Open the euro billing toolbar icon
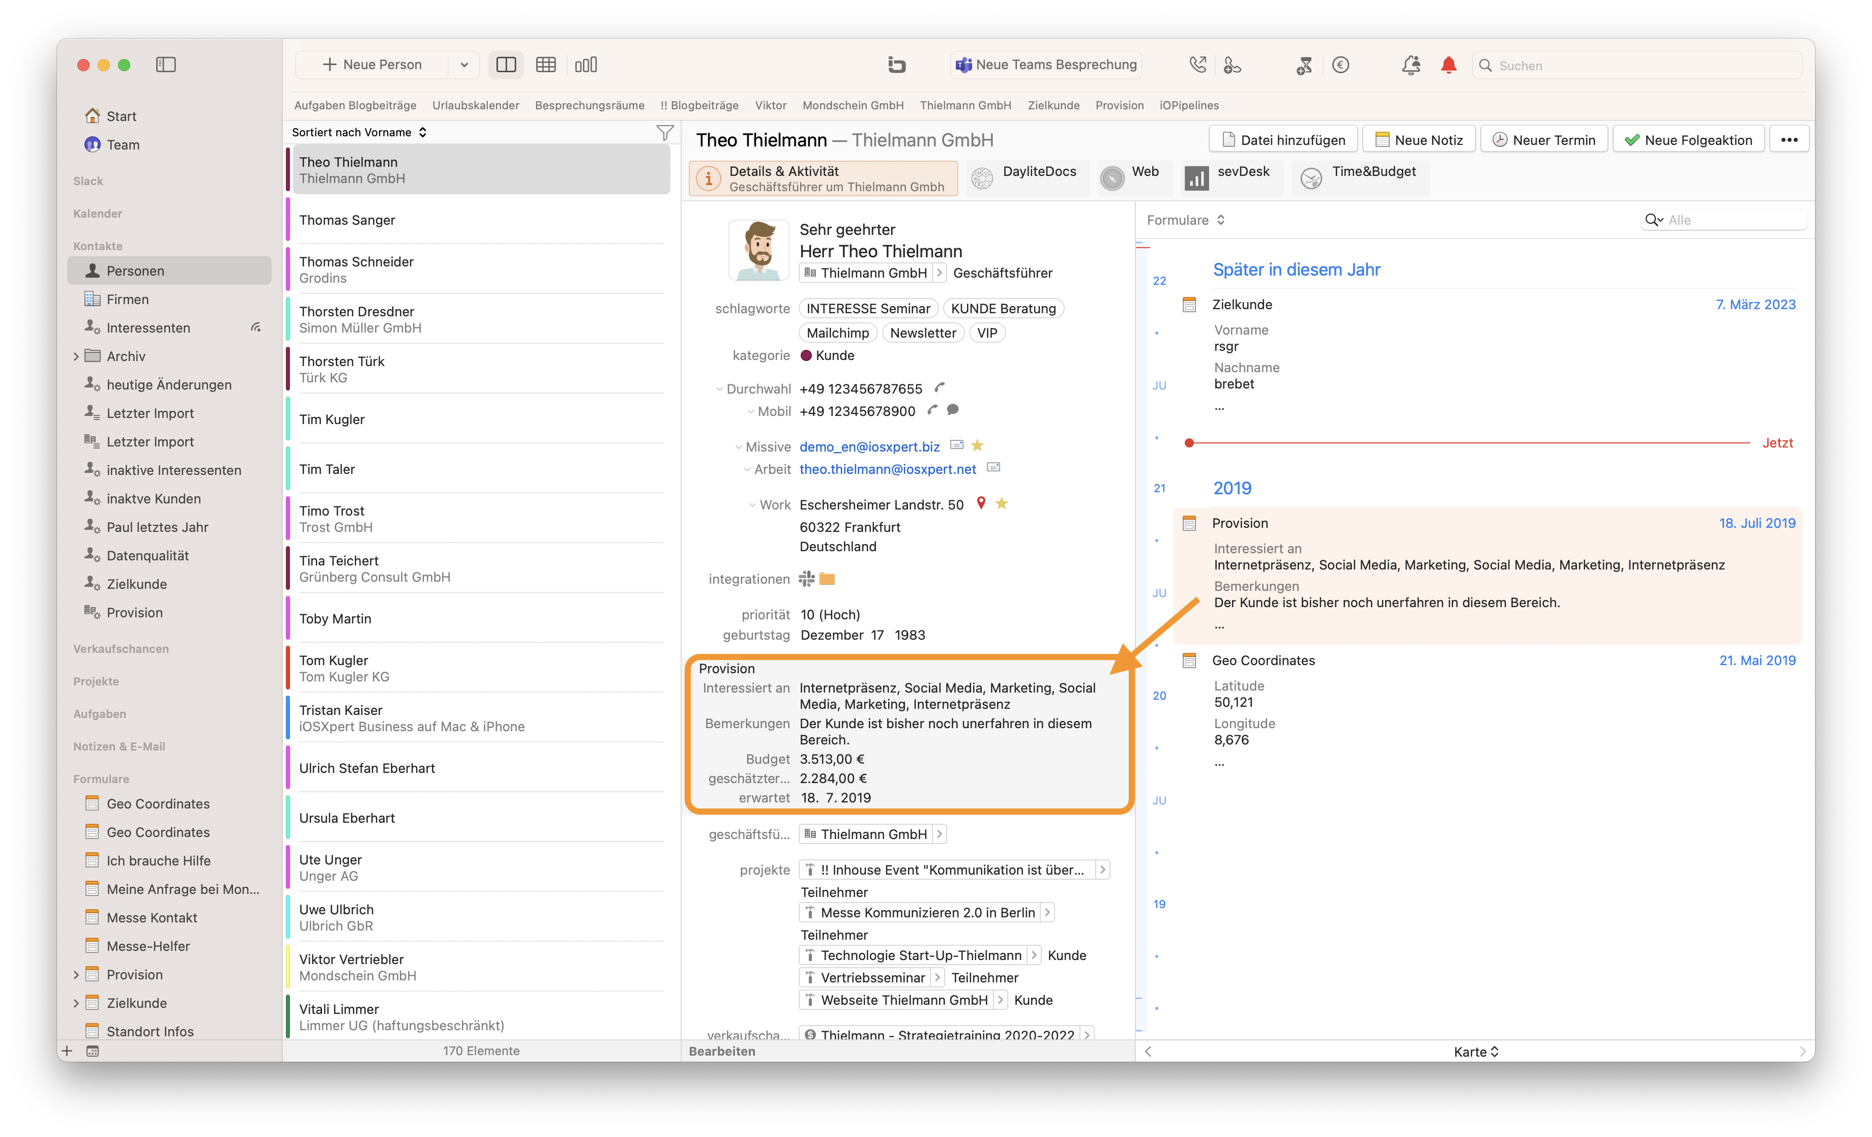The height and width of the screenshot is (1137, 1872). 1341,65
